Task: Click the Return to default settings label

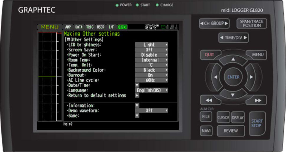Action: (x=97, y=96)
